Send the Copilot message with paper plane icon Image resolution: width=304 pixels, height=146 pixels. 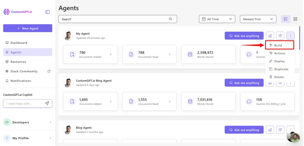tap(47, 104)
